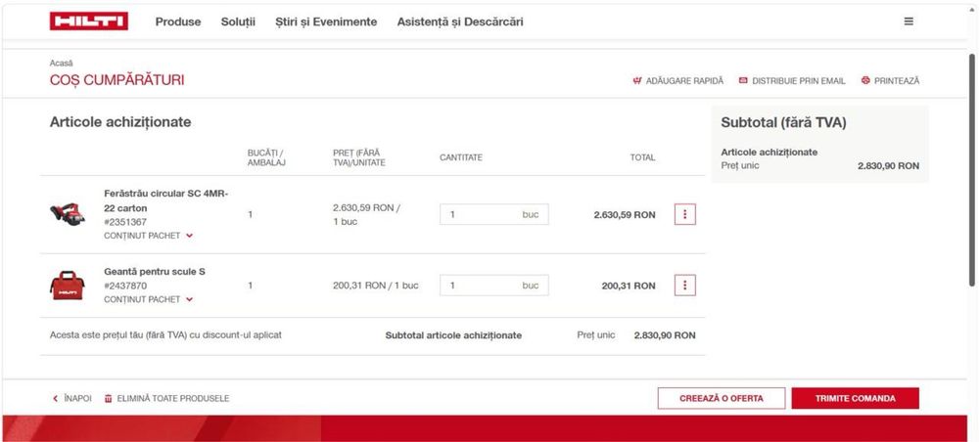This screenshot has height=442, width=979.
Task: Open the red tool bag thumbnail
Action: [68, 286]
